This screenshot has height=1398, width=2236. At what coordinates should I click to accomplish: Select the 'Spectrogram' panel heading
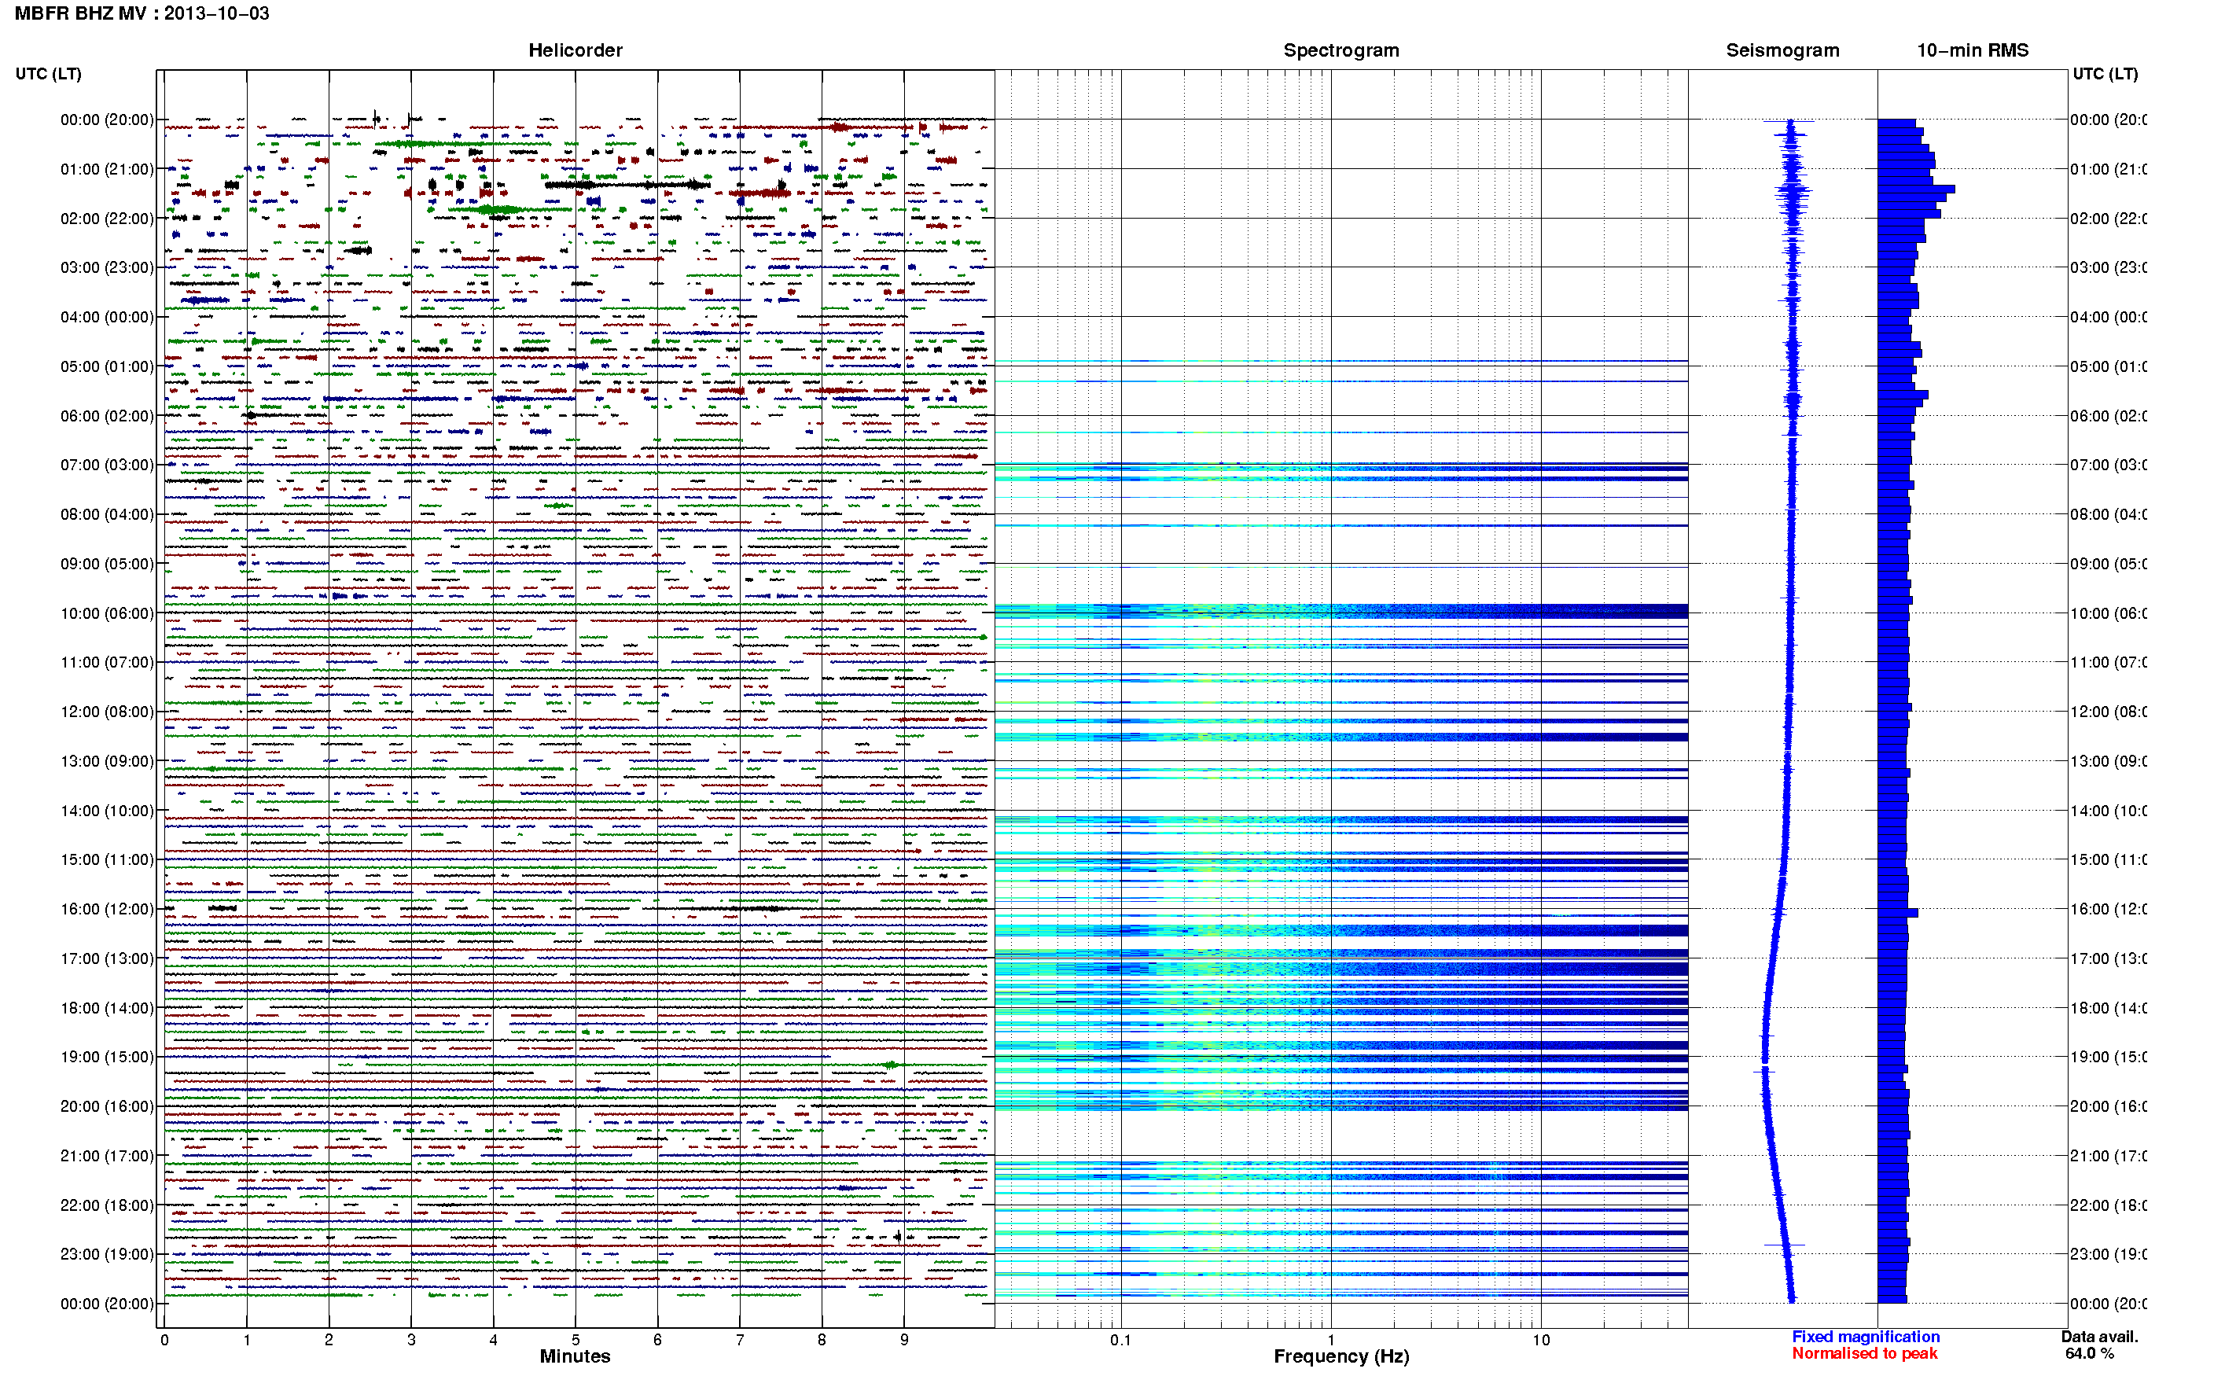(x=1341, y=51)
